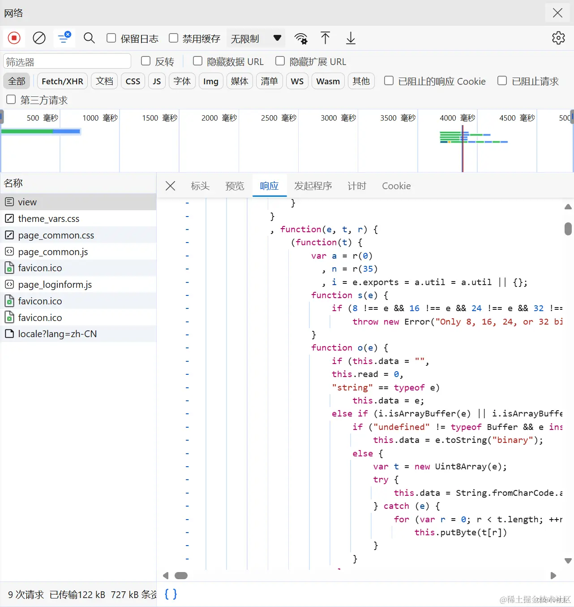Click the 4000 毫秒 timeline marker
The width and height of the screenshot is (574, 607).
point(457,118)
